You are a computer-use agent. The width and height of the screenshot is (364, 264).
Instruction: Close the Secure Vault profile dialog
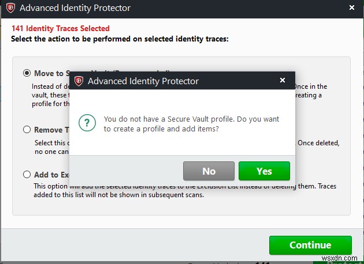(282, 81)
